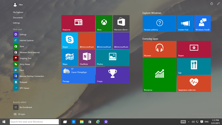
Task: Shrink the full-screen Start menu
Action: click(x=218, y=4)
